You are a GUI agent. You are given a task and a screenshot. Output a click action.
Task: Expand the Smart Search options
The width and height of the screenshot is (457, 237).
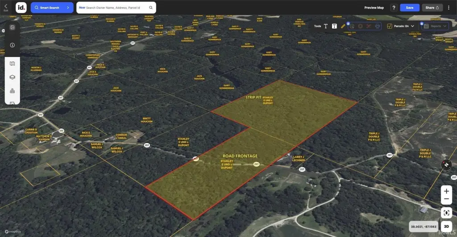click(x=68, y=8)
